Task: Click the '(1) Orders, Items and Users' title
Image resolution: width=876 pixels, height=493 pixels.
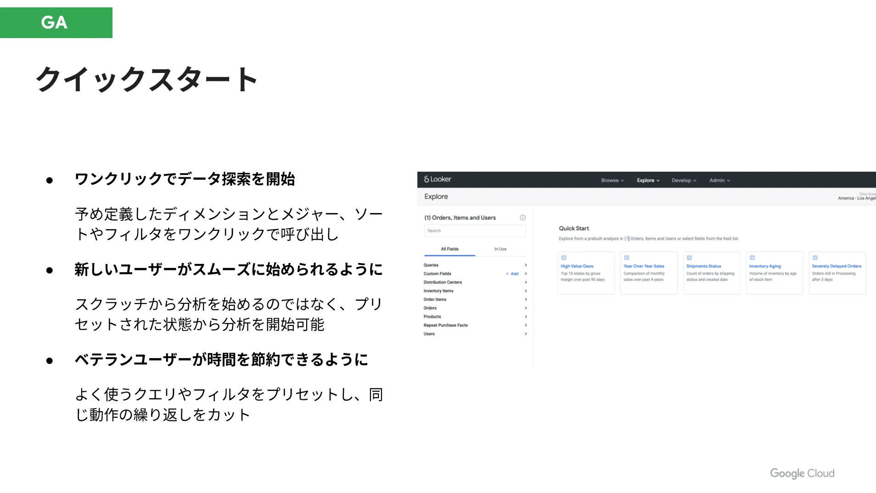Action: (460, 218)
